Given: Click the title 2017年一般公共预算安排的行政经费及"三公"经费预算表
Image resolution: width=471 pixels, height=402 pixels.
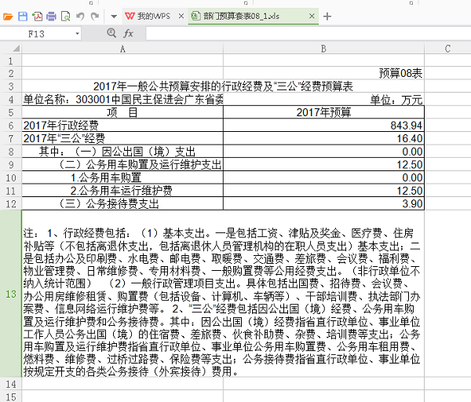Looking at the screenshot, I should click(223, 86).
